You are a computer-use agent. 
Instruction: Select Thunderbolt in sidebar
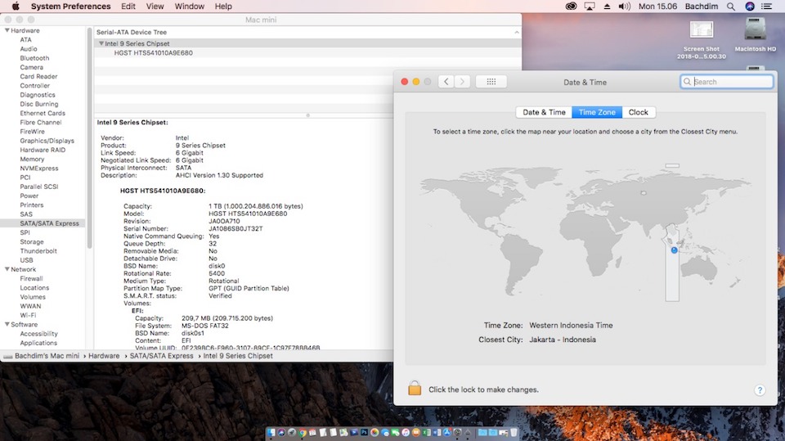click(x=38, y=251)
